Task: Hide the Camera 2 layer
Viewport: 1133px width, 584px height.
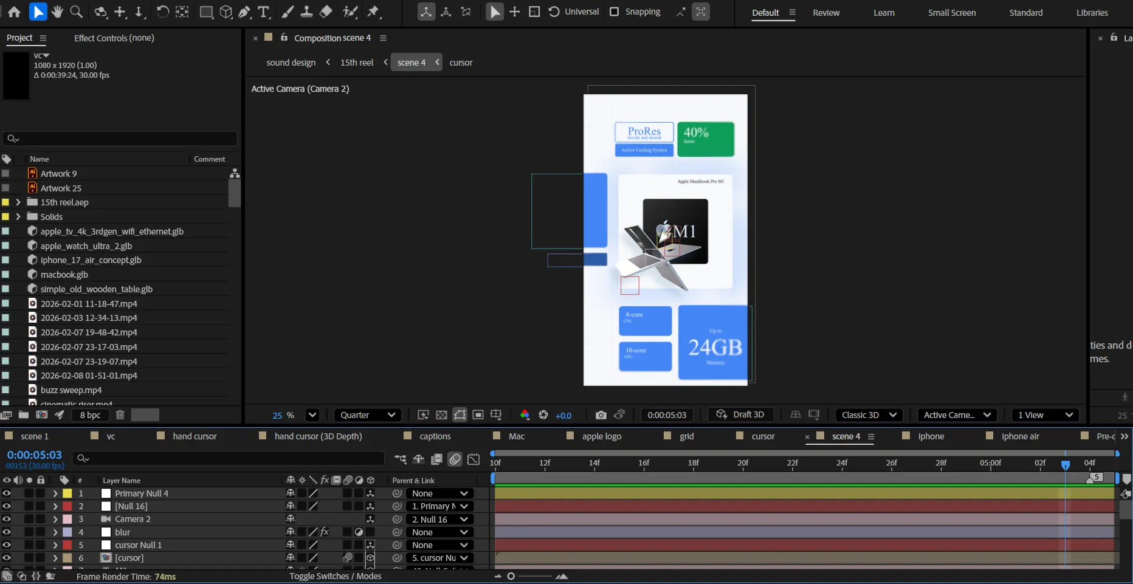Action: coord(7,519)
